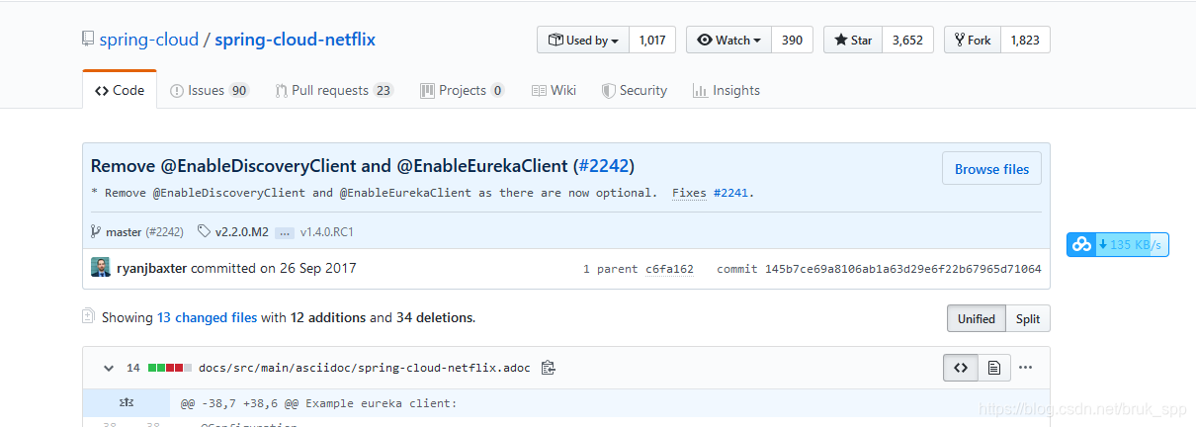View the 390 watchers count
The image size is (1196, 427).
[792, 41]
